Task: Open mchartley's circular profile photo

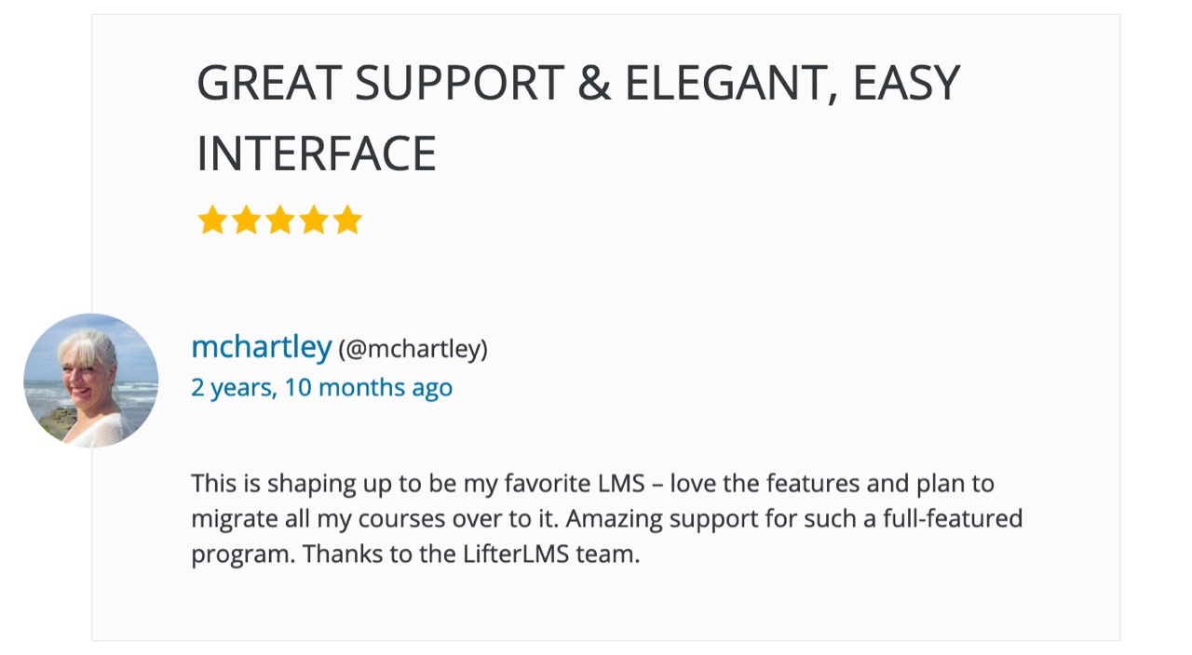Action: coord(91,381)
